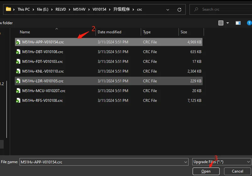Click the 229 KB size value

point(196,81)
